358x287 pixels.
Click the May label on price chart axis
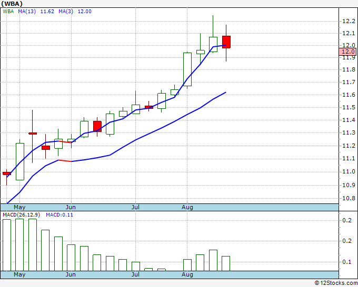coord(19,207)
